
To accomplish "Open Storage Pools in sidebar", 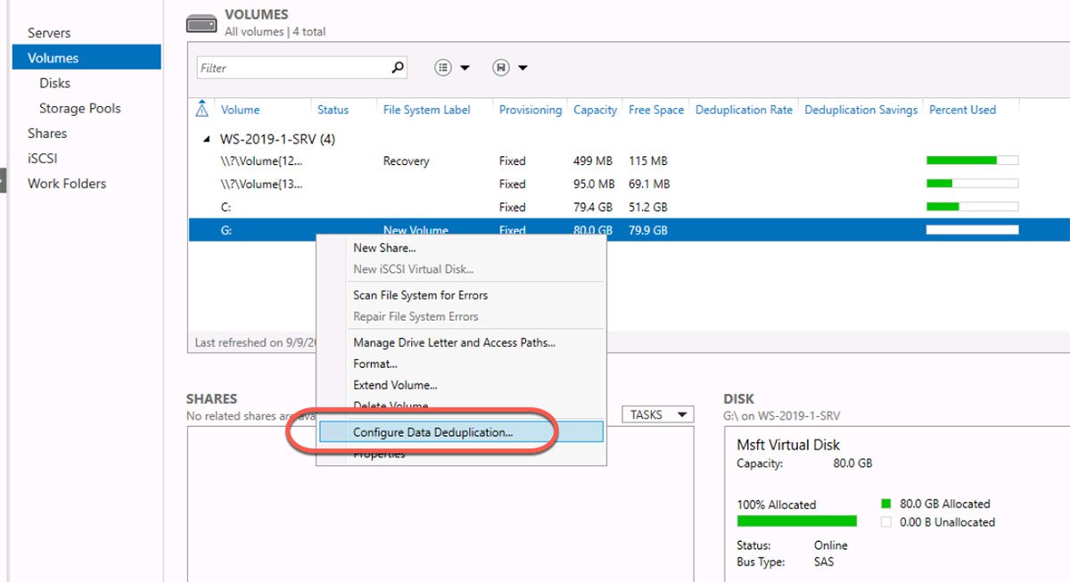I will (79, 108).
